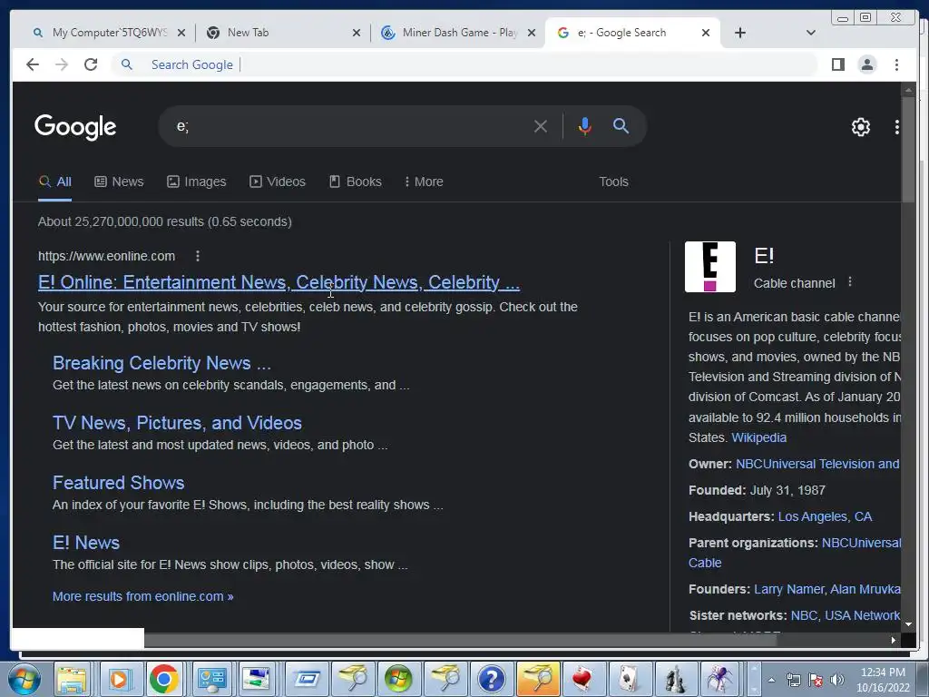Select the News results tab

tap(119, 182)
